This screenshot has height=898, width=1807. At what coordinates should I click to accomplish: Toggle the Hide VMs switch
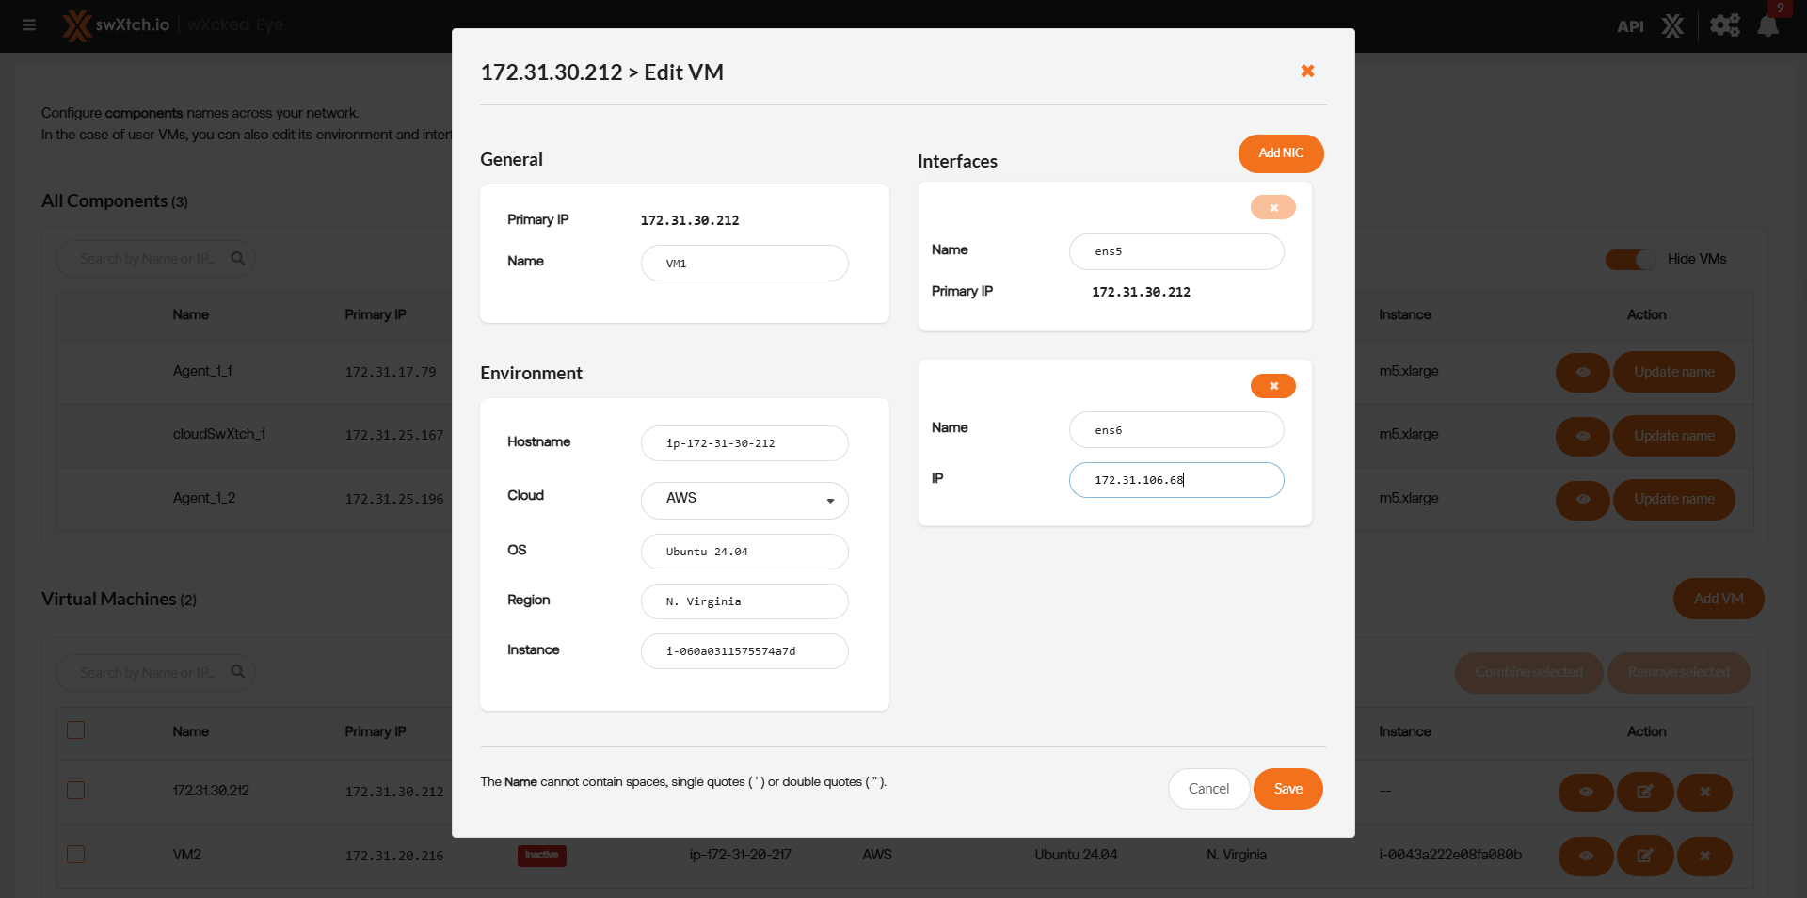click(1630, 260)
